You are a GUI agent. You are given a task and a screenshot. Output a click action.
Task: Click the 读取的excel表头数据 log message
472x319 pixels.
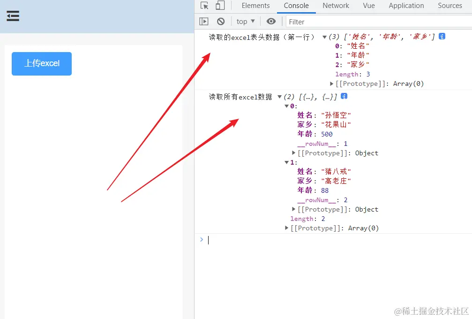click(262, 38)
